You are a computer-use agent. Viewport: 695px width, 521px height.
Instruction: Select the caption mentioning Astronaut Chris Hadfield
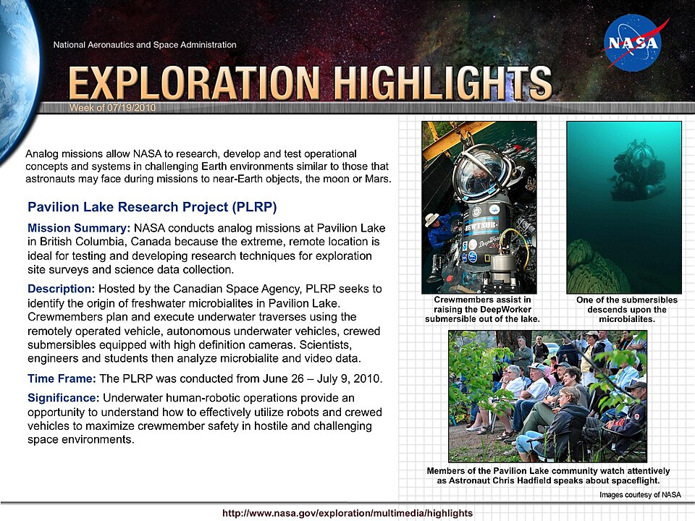[x=548, y=475]
